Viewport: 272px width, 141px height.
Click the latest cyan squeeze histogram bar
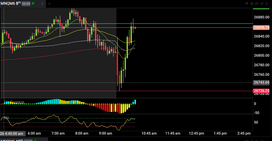[x=135, y=102]
